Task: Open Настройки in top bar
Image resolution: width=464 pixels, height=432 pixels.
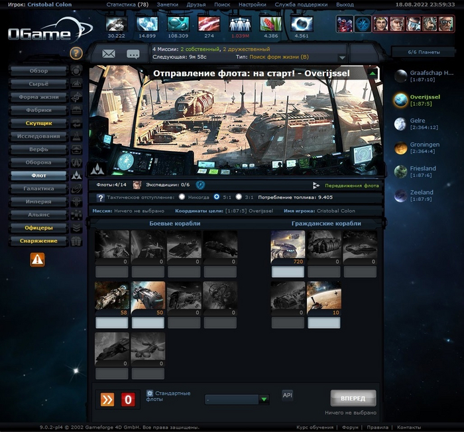Action: [253, 5]
